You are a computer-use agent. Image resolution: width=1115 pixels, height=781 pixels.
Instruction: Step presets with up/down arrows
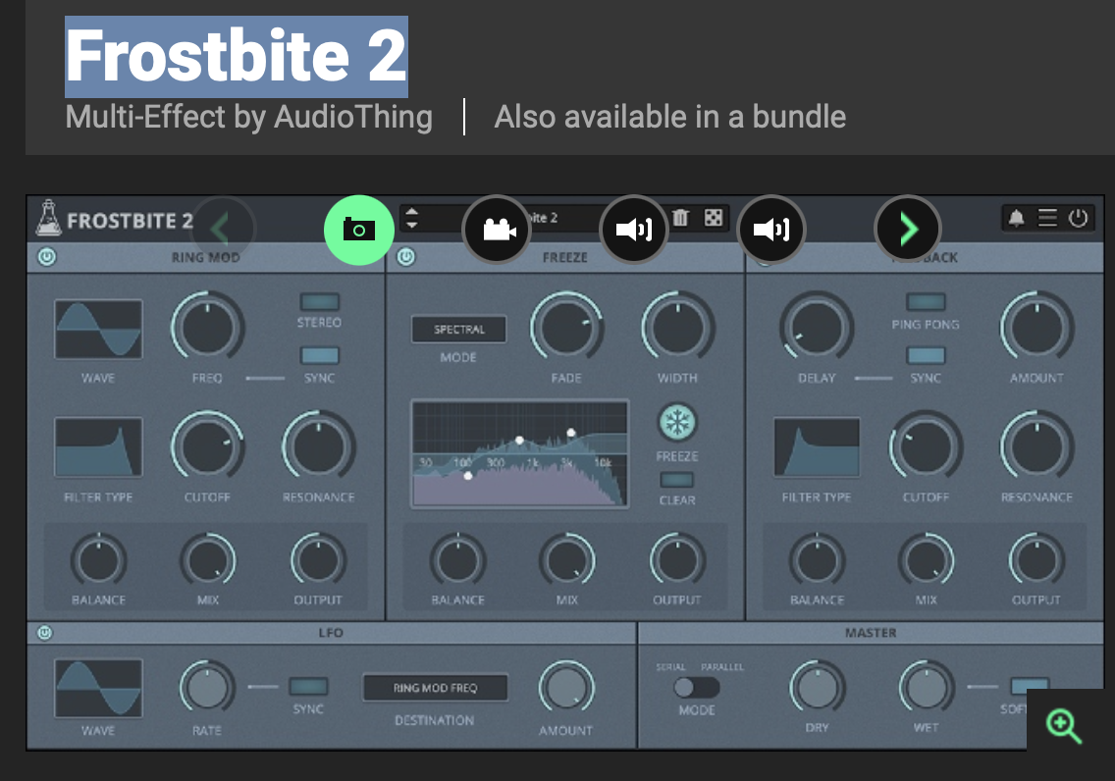411,218
